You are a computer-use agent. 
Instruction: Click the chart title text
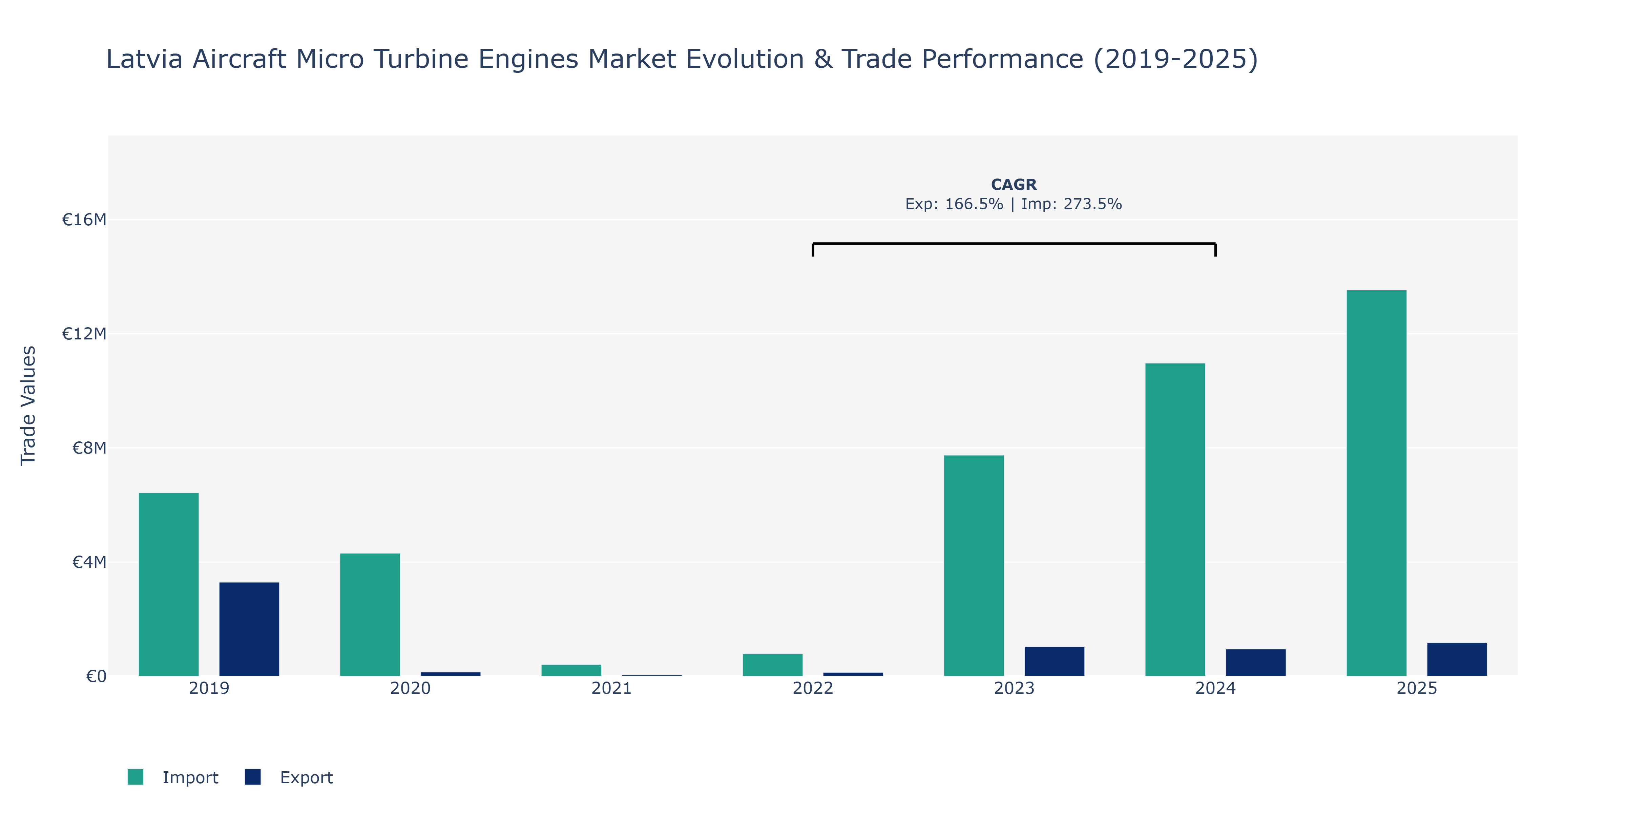pyautogui.click(x=682, y=59)
